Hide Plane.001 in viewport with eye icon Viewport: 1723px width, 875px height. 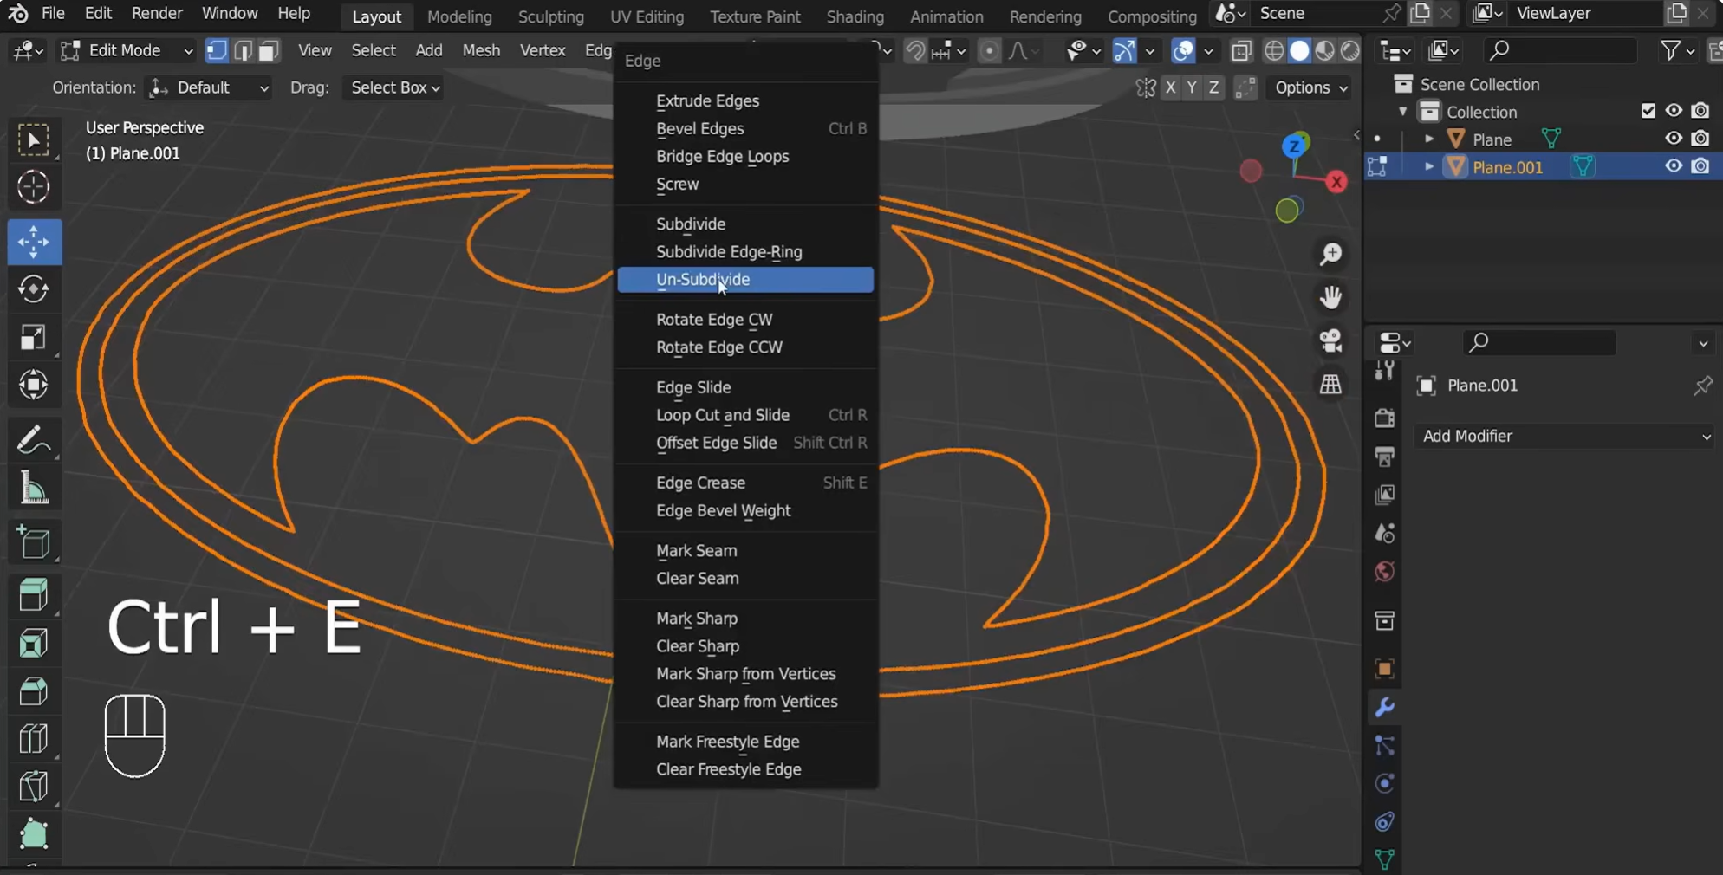click(x=1674, y=166)
